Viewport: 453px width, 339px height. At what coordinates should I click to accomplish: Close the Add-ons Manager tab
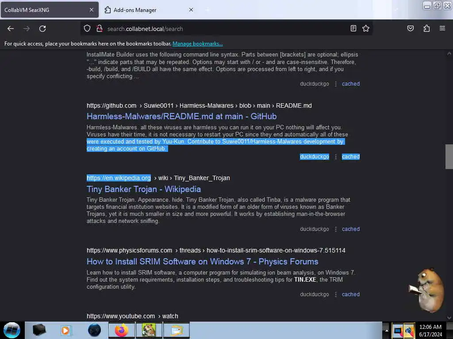tap(191, 10)
